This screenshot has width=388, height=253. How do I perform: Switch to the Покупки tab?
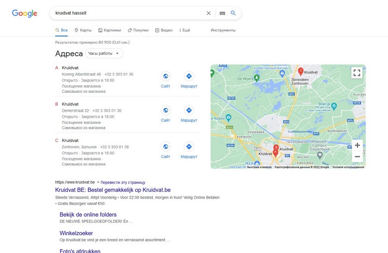138,30
